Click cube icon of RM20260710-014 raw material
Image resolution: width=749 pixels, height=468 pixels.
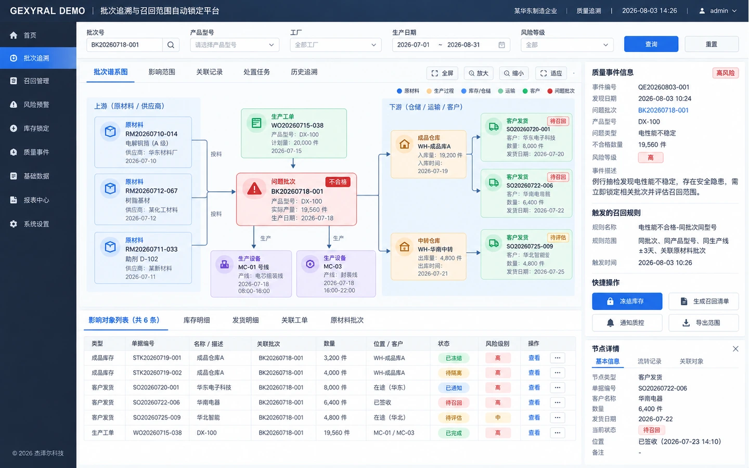tap(110, 132)
